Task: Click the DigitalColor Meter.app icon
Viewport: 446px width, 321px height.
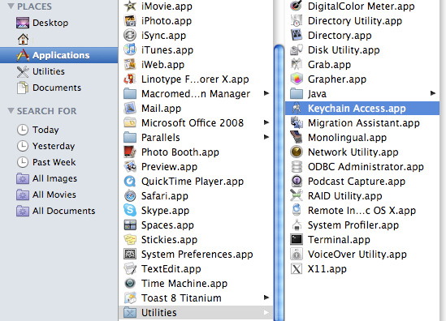Action: point(297,6)
